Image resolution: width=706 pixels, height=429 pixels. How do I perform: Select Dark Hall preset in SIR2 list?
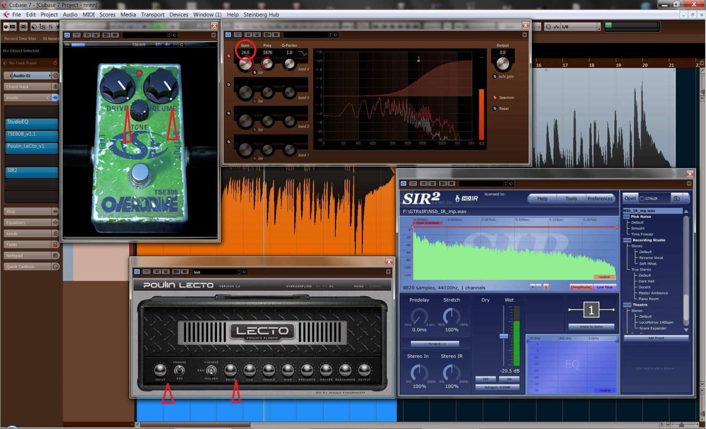click(x=646, y=281)
